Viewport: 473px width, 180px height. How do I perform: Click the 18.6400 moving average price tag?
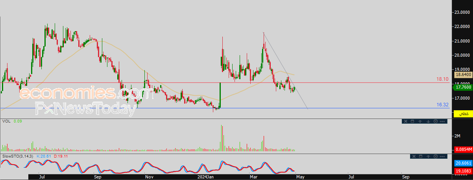pyautogui.click(x=463, y=74)
